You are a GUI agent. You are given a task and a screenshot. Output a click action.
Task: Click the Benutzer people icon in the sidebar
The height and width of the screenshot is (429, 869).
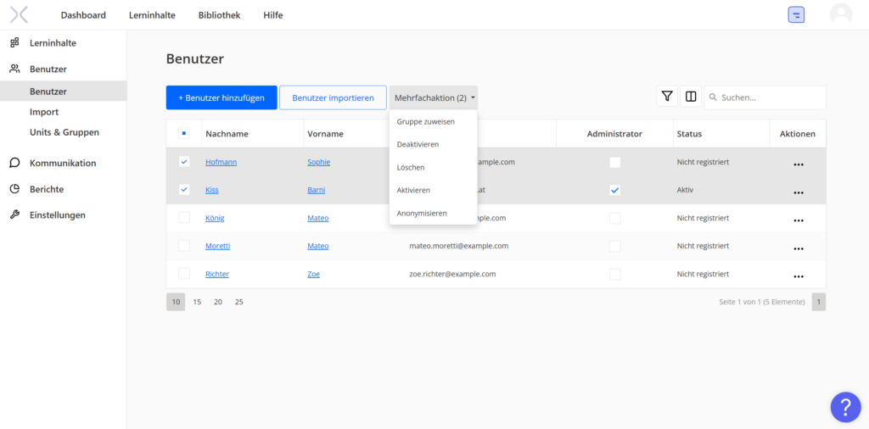point(15,70)
